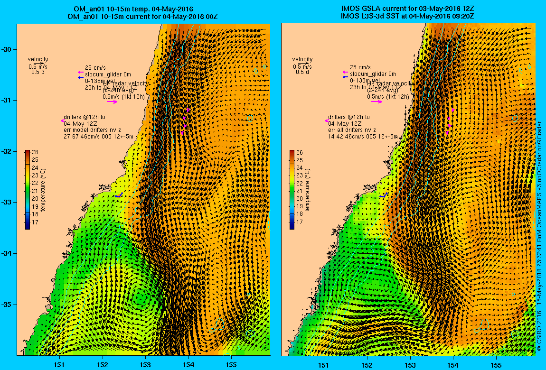Click magenta slocum_glider legend arrow in IMOS panel
Viewport: 546px width, 370px height.
345,72
